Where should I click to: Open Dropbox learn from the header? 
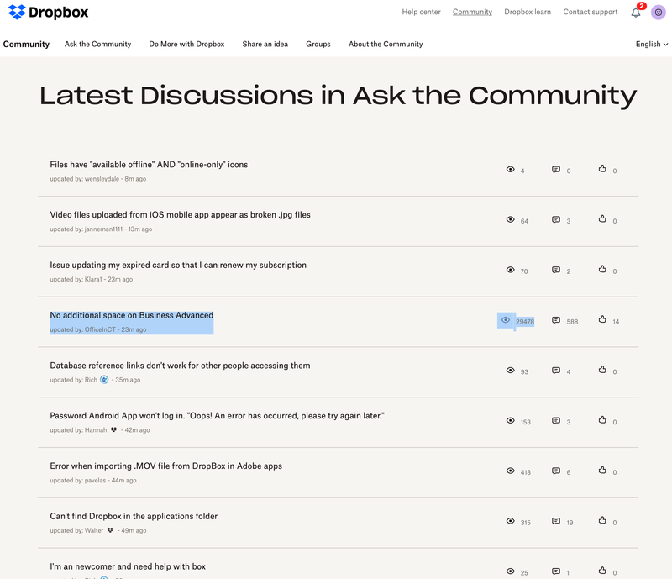[528, 13]
